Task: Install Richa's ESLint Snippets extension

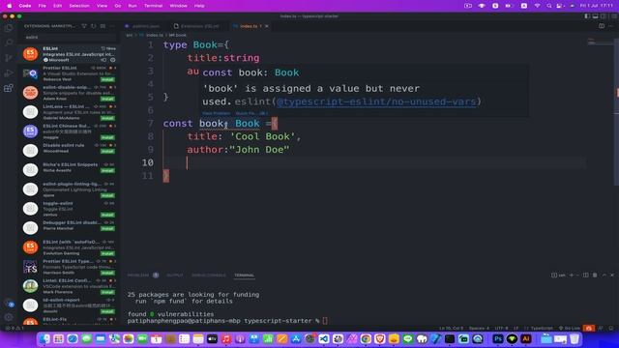Action: [107, 170]
